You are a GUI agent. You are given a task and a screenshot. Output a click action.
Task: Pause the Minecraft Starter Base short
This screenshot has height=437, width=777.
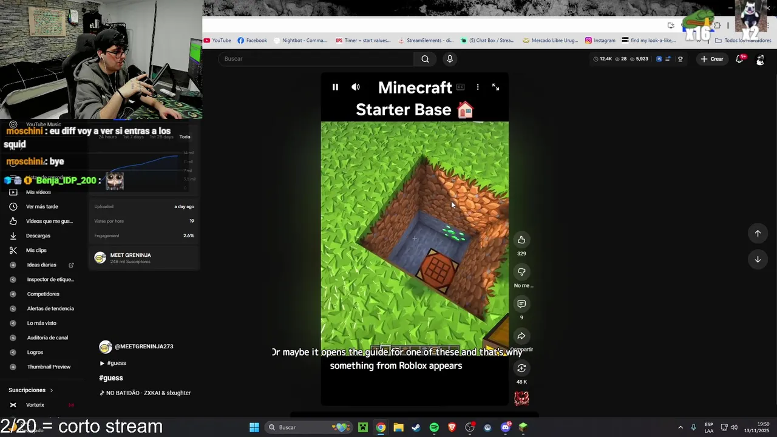tap(335, 87)
